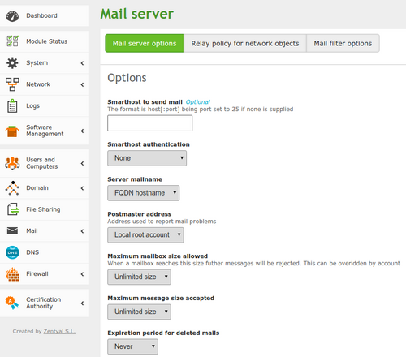Open the Maximum mailbox size dropdown
This screenshot has height=357, width=406.
tap(139, 277)
